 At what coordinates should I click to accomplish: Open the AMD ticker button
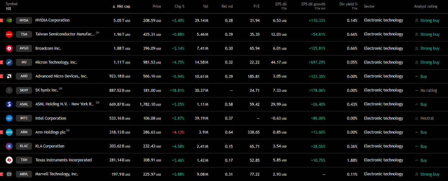[24, 76]
